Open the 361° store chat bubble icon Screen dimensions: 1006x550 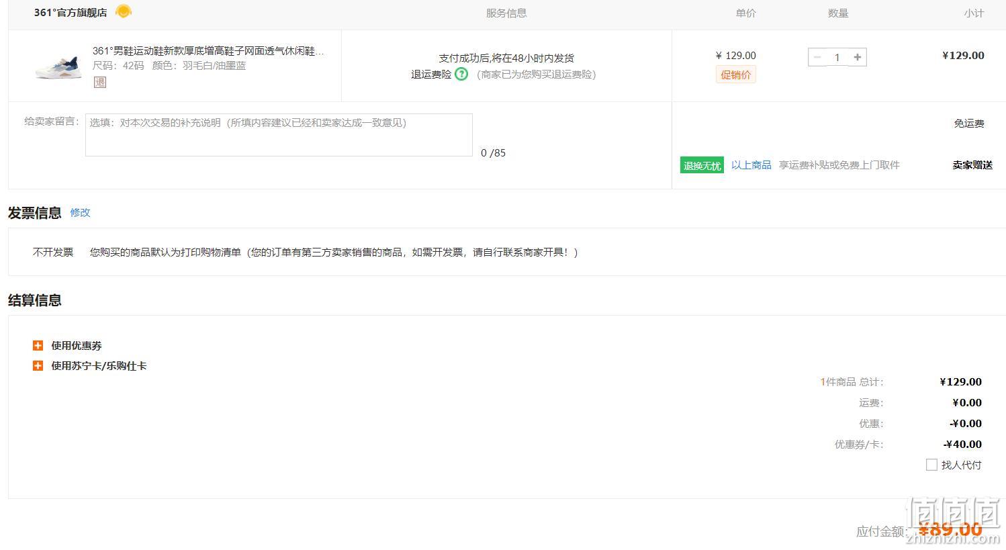pyautogui.click(x=124, y=11)
